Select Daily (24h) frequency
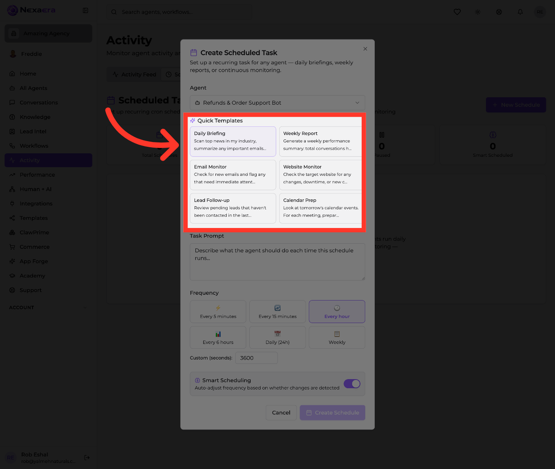Screen dimensions: 555x469 277,337
